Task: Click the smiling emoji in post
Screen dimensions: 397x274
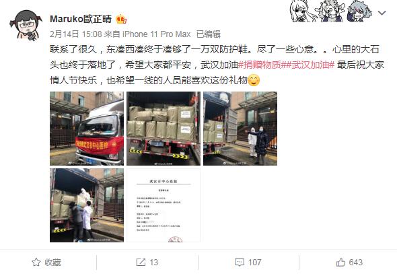Action: [x=254, y=81]
